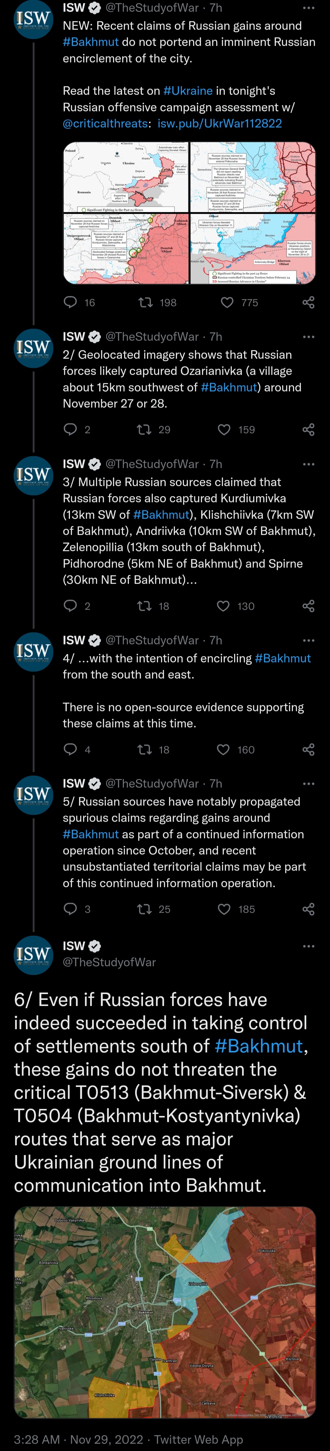
Task: Open more options on first tweet
Action: click(309, 8)
